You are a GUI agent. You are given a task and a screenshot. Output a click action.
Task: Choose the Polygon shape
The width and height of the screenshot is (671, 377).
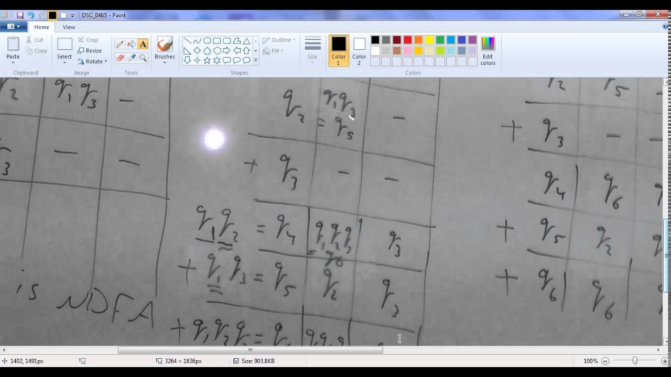coord(237,41)
